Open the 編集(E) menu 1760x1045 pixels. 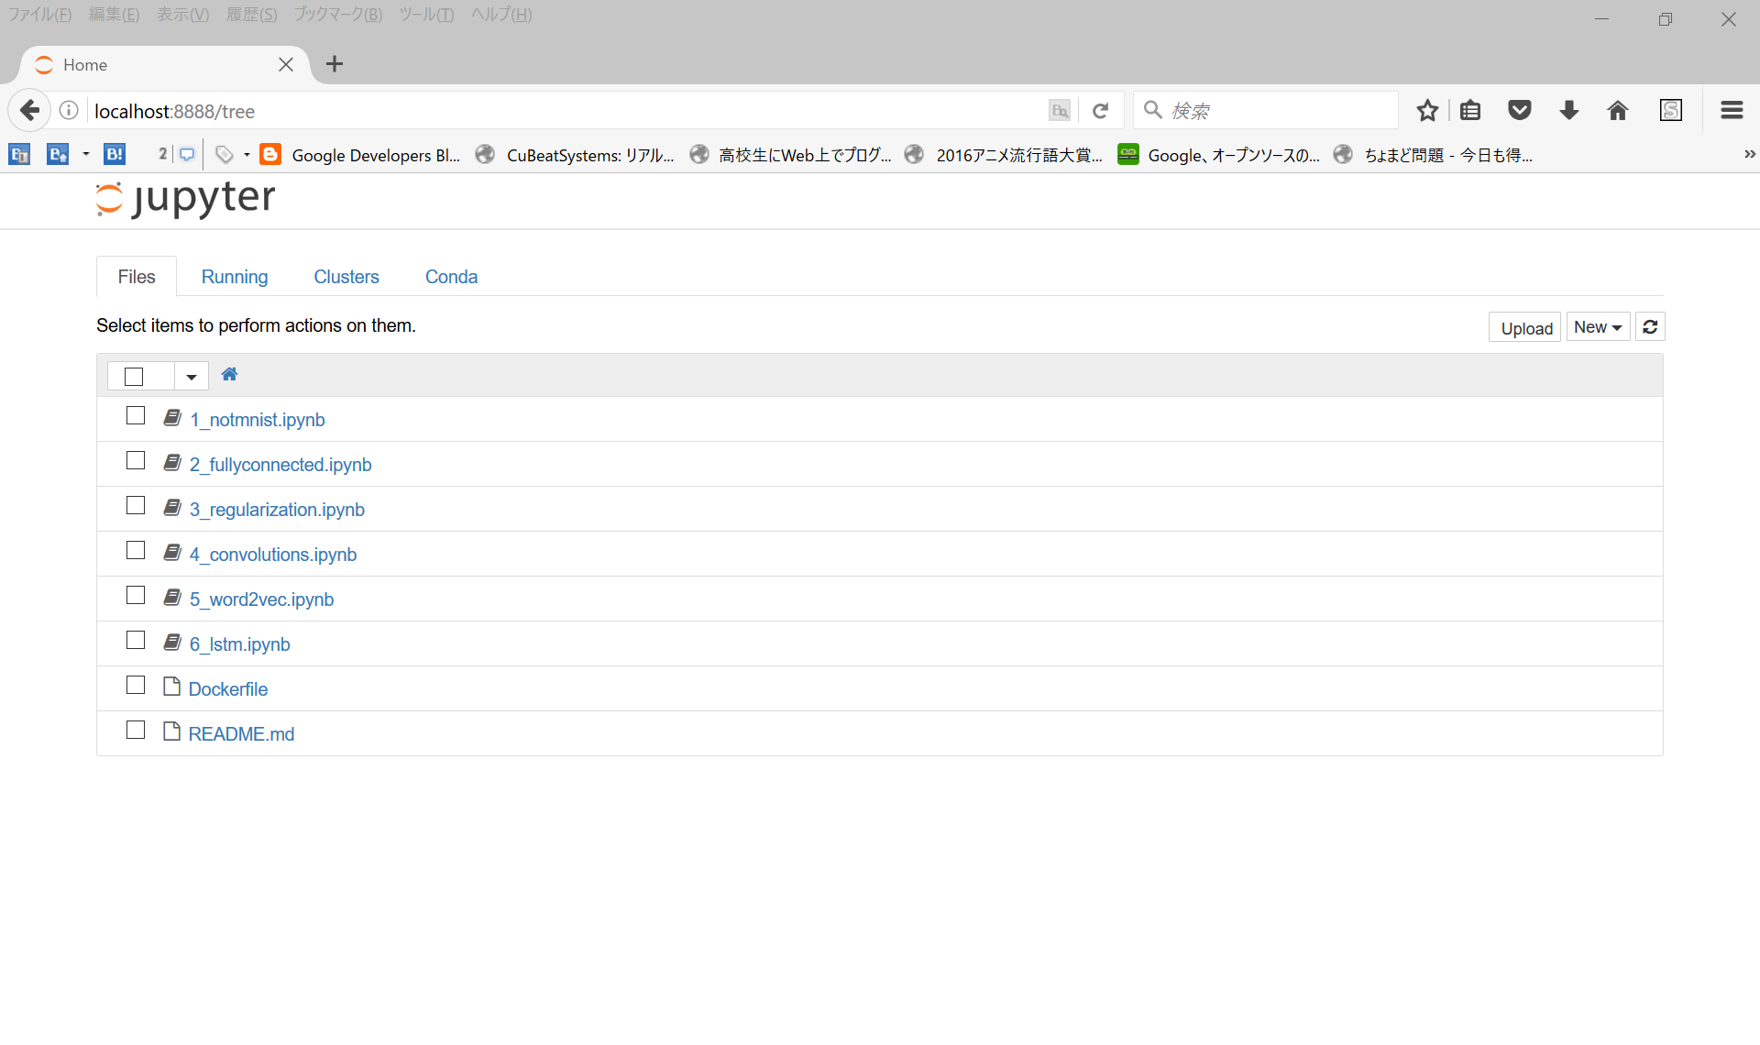(115, 15)
